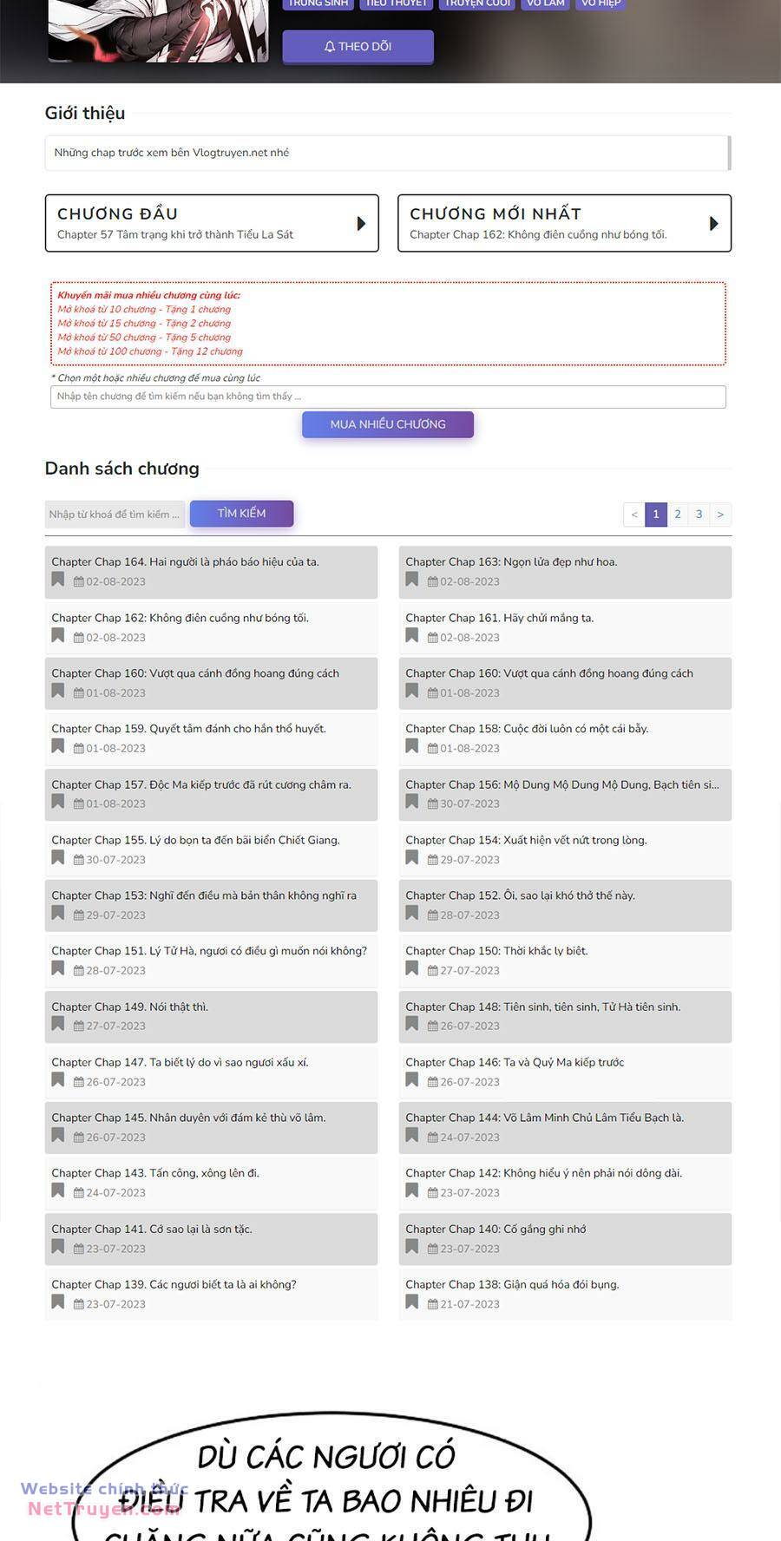This screenshot has height=1541, width=781.
Task: Click bookmark icon for Chapter Chap 164
Action: pos(58,580)
